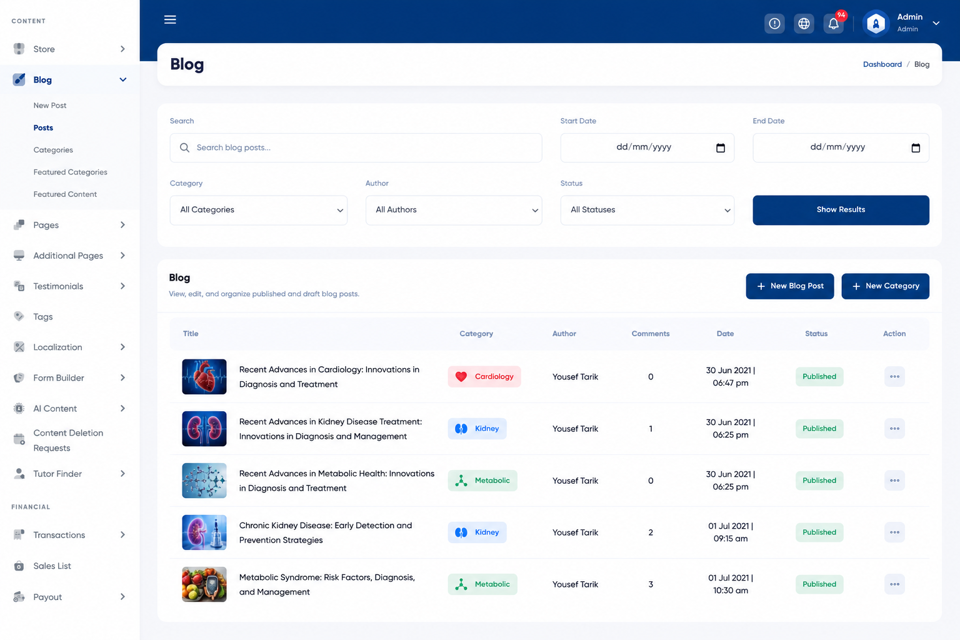Open the alert info icon in header
The image size is (960, 640).
pos(774,23)
